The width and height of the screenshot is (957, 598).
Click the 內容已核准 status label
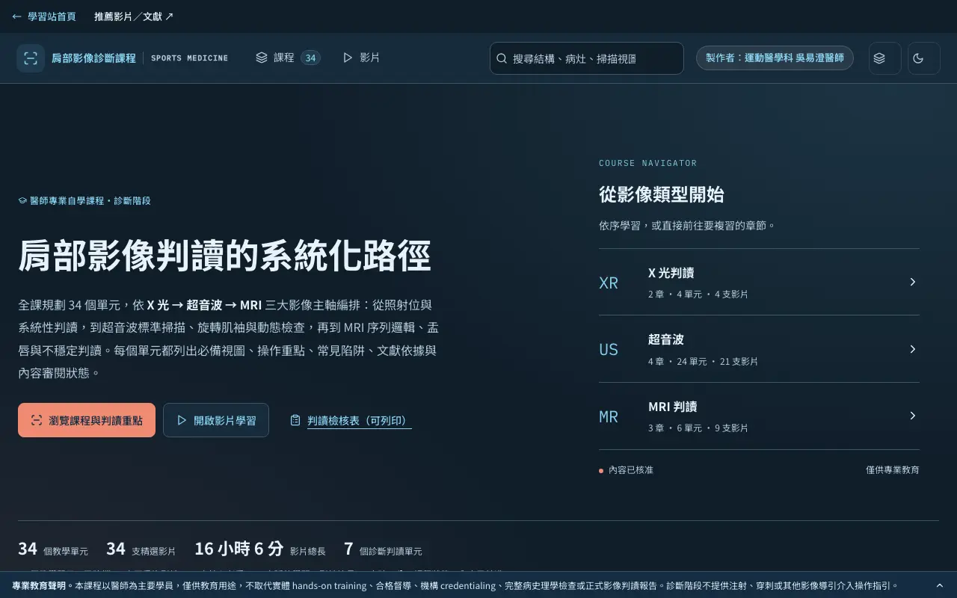[x=627, y=469]
